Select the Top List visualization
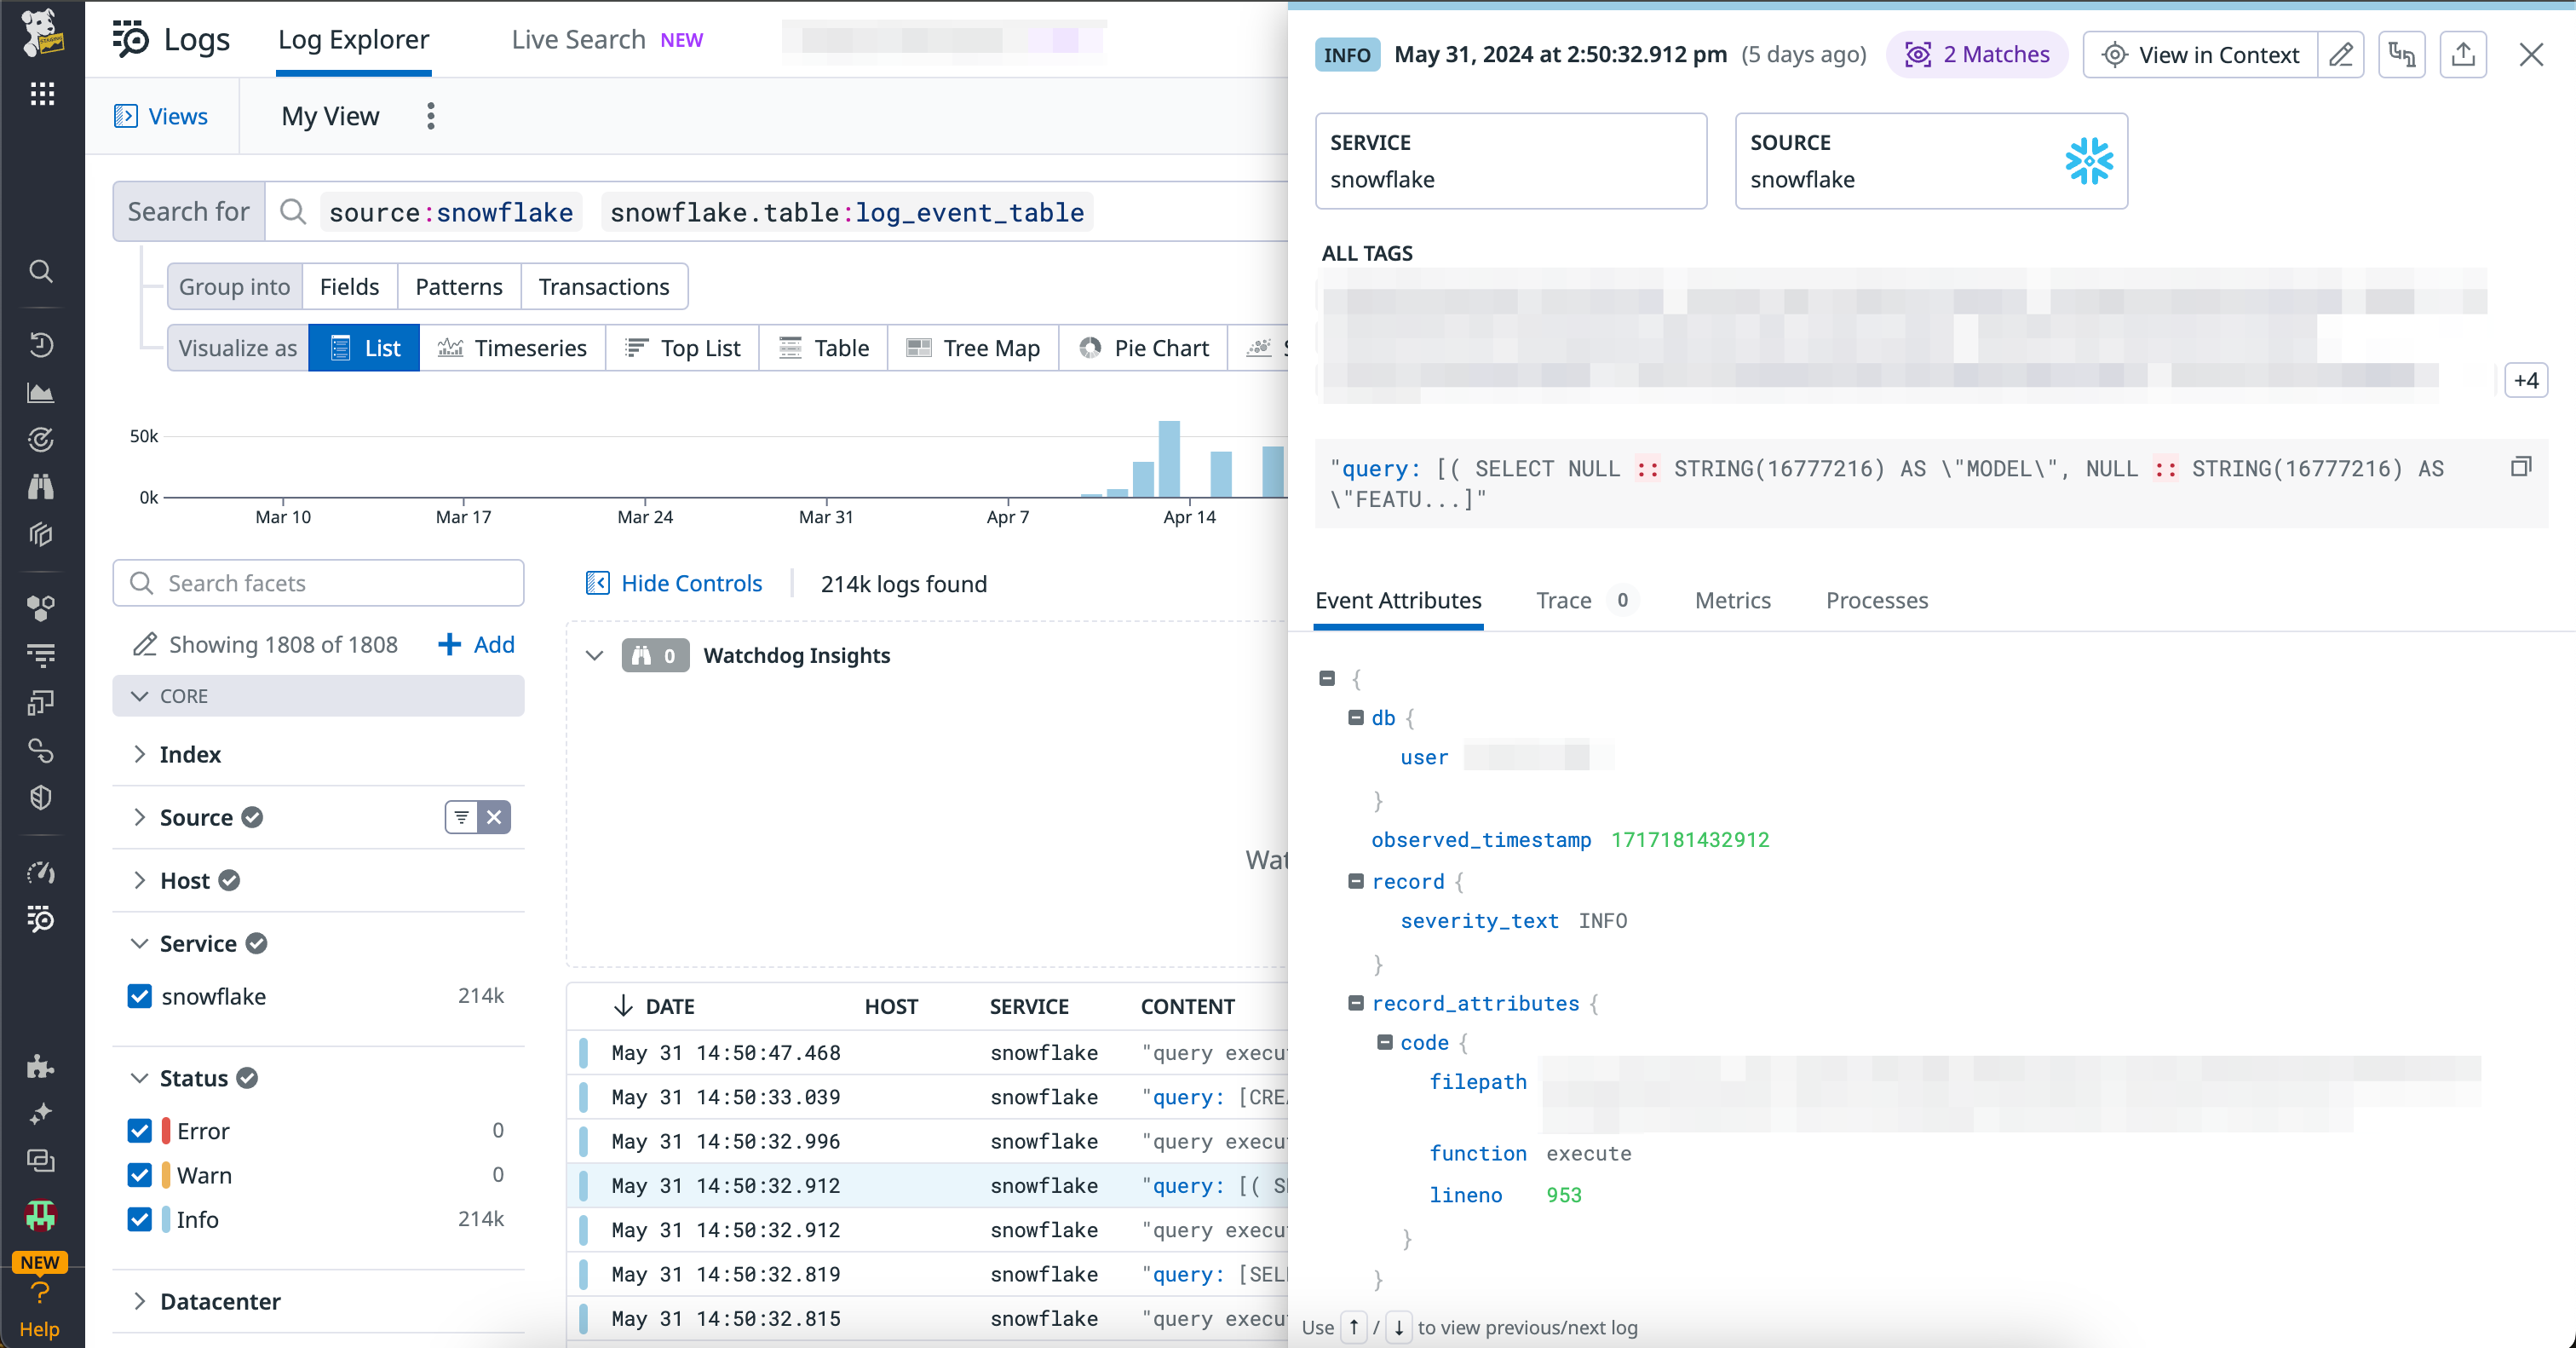 point(682,348)
